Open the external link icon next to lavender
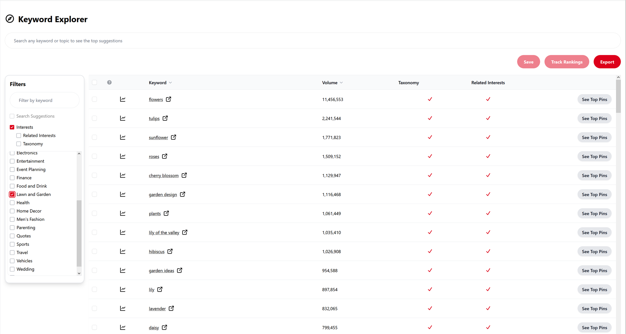The image size is (626, 334). click(172, 308)
